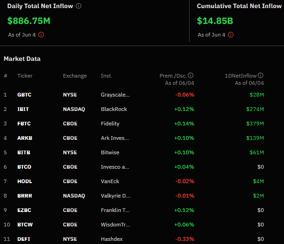This screenshot has height=244, width=284.
Task: Click the $379M FBTC net inflow
Action: coord(255,124)
